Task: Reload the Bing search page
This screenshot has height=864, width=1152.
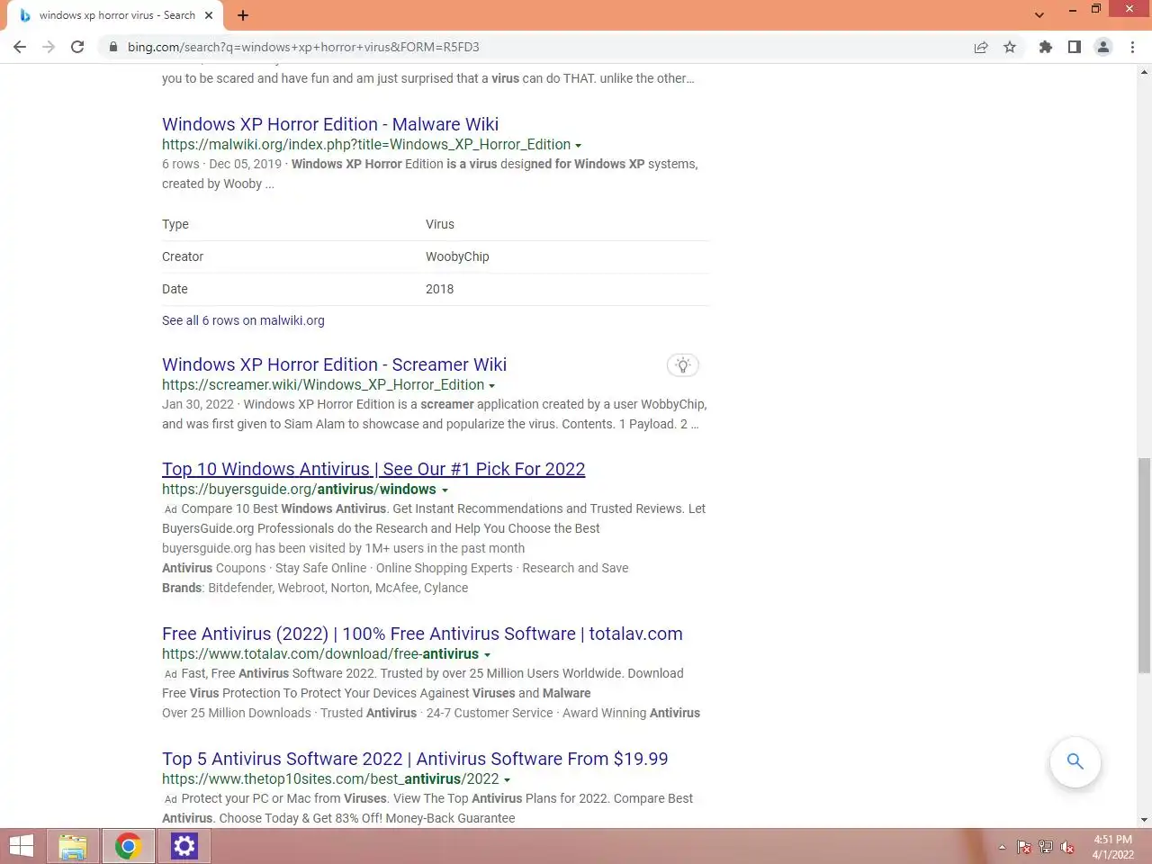Action: (x=77, y=47)
